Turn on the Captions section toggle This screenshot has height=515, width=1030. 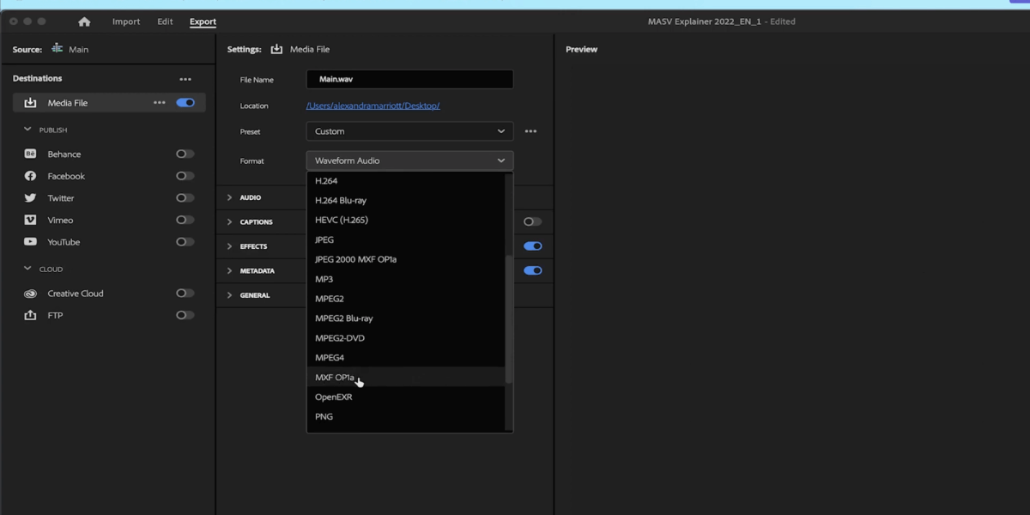pos(533,221)
